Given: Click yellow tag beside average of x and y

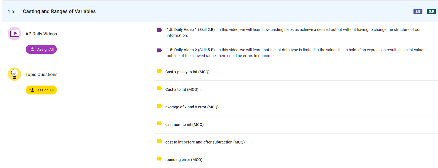Looking at the screenshot, I should click(x=159, y=106).
